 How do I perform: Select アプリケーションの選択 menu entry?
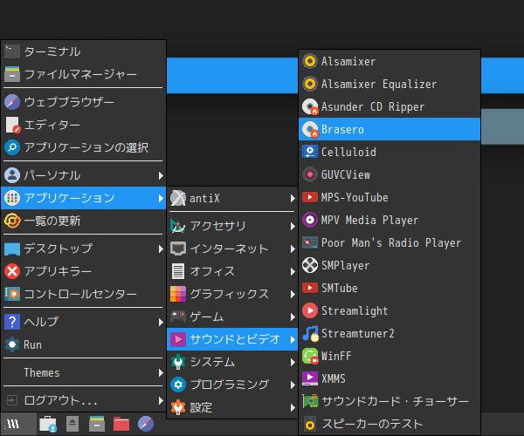84,147
